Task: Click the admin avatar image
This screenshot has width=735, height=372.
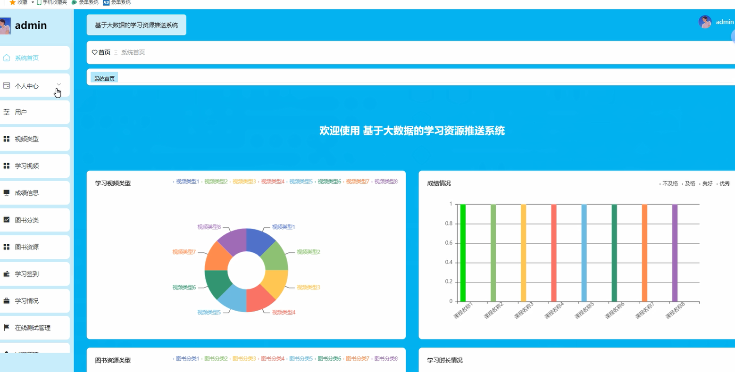Action: [704, 22]
